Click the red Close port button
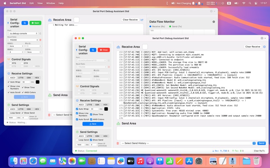Image resolution: width=270 pixels, height=168 pixels. (104, 50)
